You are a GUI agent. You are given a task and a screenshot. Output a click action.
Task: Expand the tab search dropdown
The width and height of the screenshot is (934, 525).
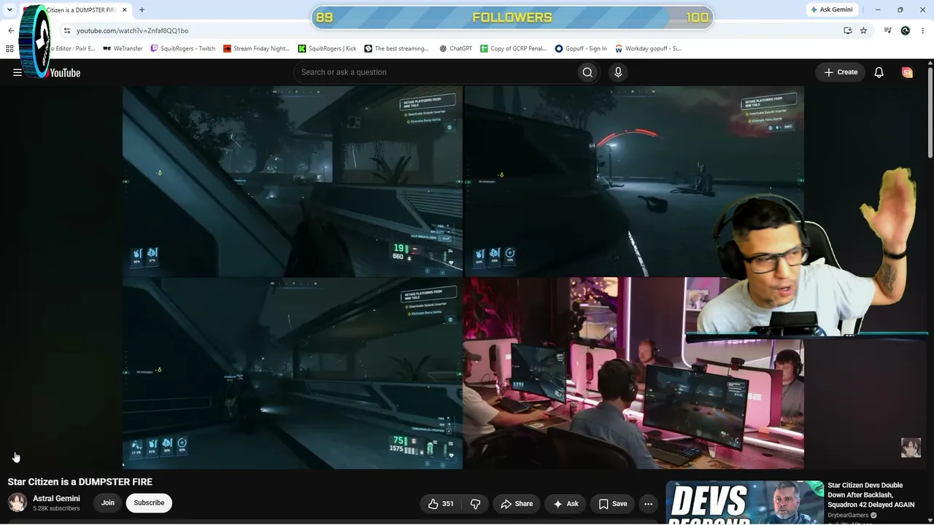pos(9,10)
